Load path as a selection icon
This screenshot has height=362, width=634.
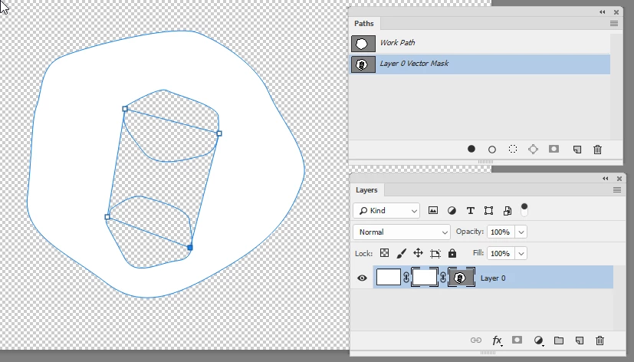[x=513, y=150]
